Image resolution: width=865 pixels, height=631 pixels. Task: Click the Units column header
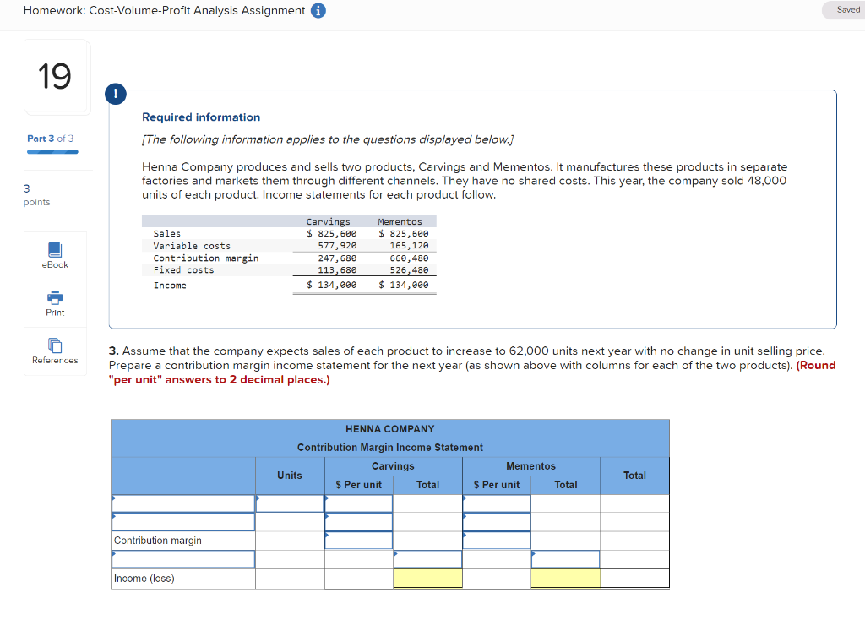coord(290,475)
